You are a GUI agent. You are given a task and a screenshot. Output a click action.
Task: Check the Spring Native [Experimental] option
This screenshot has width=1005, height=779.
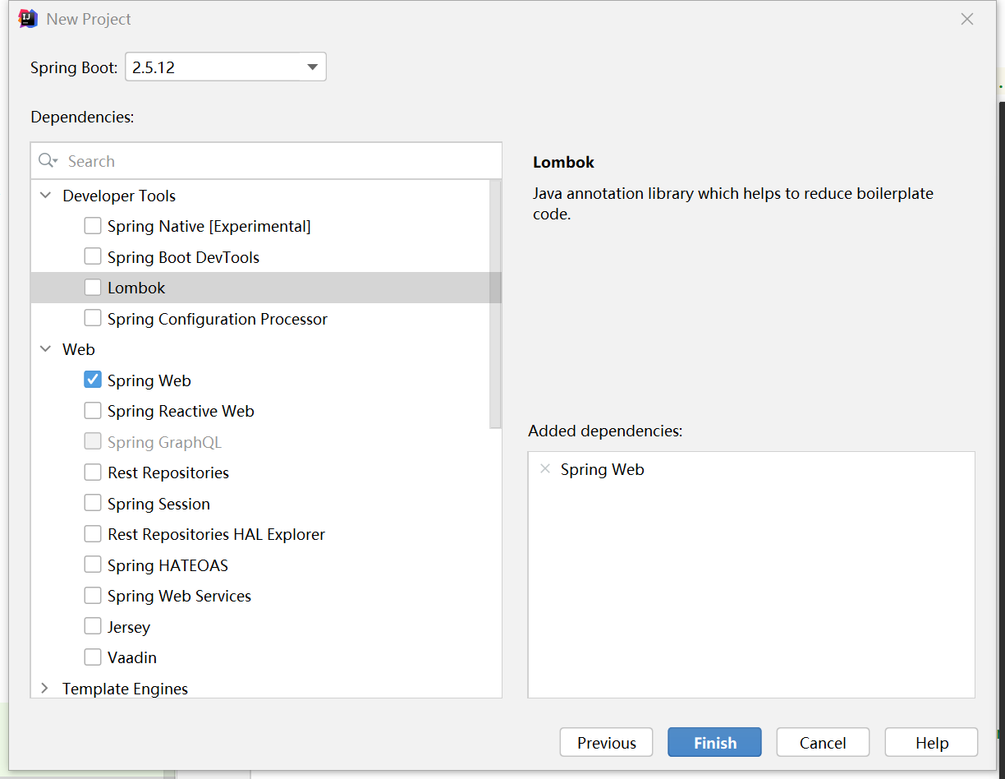point(93,226)
